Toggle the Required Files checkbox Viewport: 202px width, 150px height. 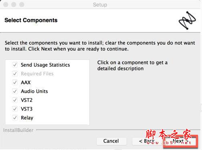[15, 74]
